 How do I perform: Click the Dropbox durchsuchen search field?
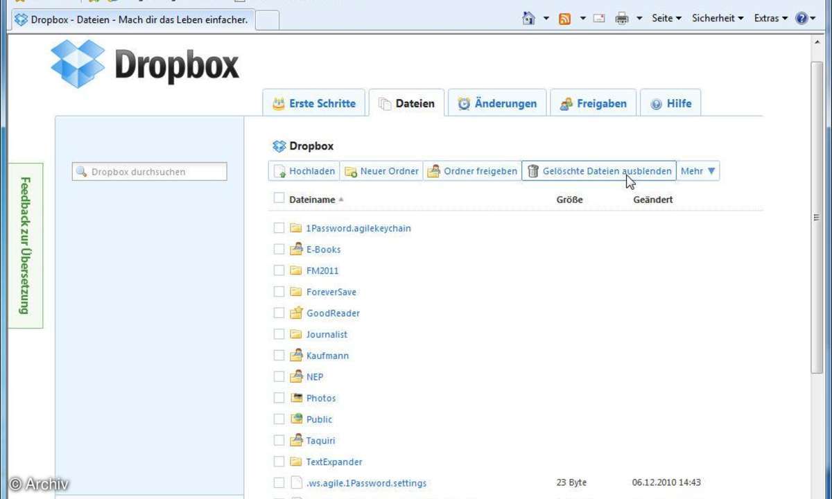coord(150,172)
